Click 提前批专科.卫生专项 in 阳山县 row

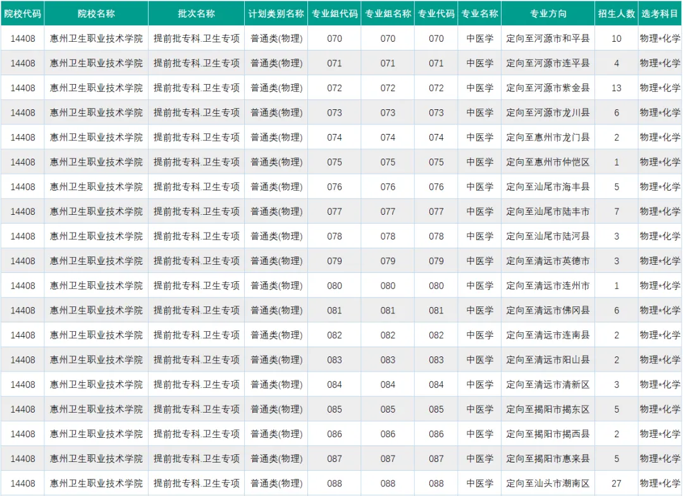(197, 360)
